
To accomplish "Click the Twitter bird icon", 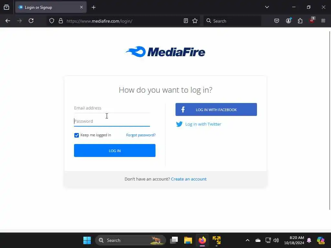I will 179,124.
